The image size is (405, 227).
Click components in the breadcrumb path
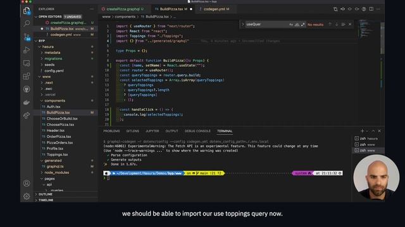click(125, 17)
